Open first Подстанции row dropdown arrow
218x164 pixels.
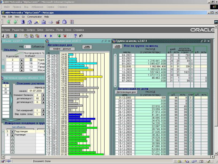pos(12,131)
